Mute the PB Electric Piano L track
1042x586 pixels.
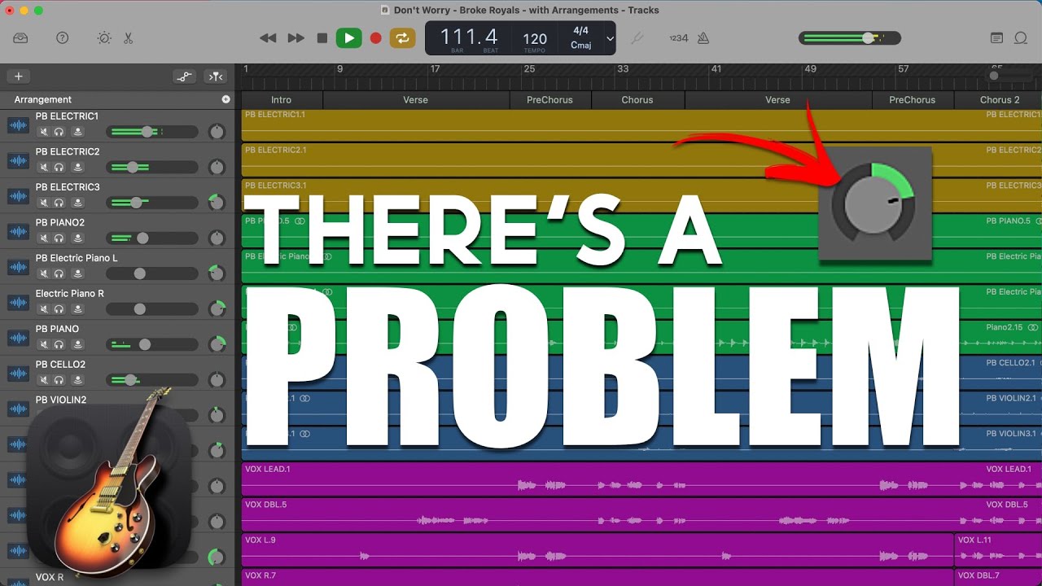44,273
